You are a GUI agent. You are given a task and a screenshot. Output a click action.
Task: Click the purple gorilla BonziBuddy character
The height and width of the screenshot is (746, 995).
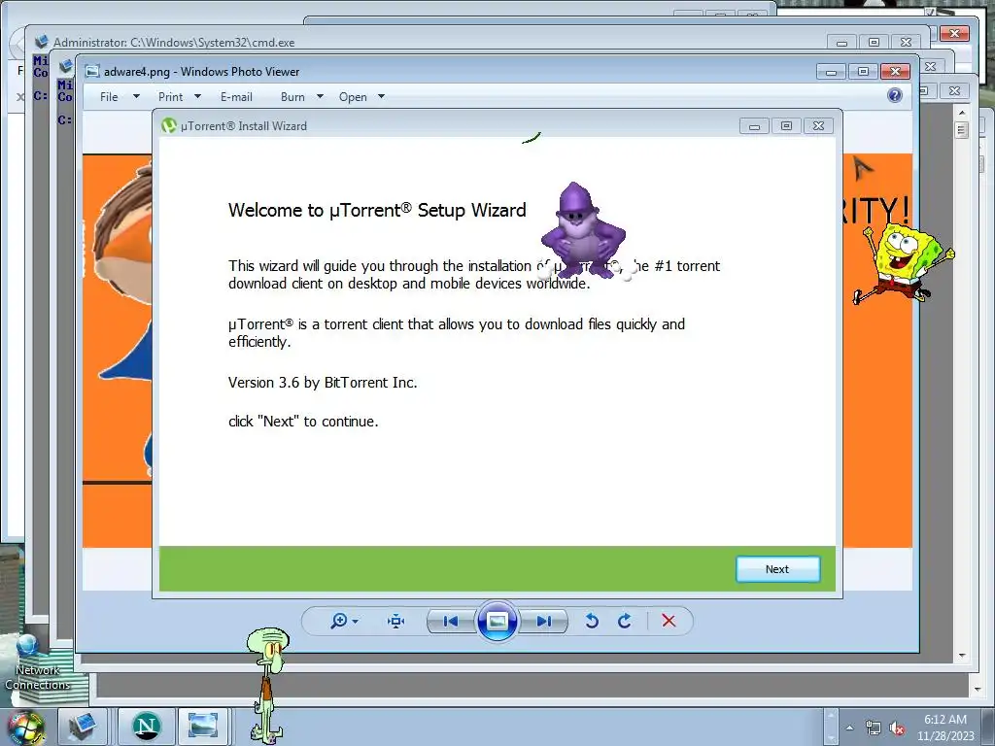(x=583, y=229)
